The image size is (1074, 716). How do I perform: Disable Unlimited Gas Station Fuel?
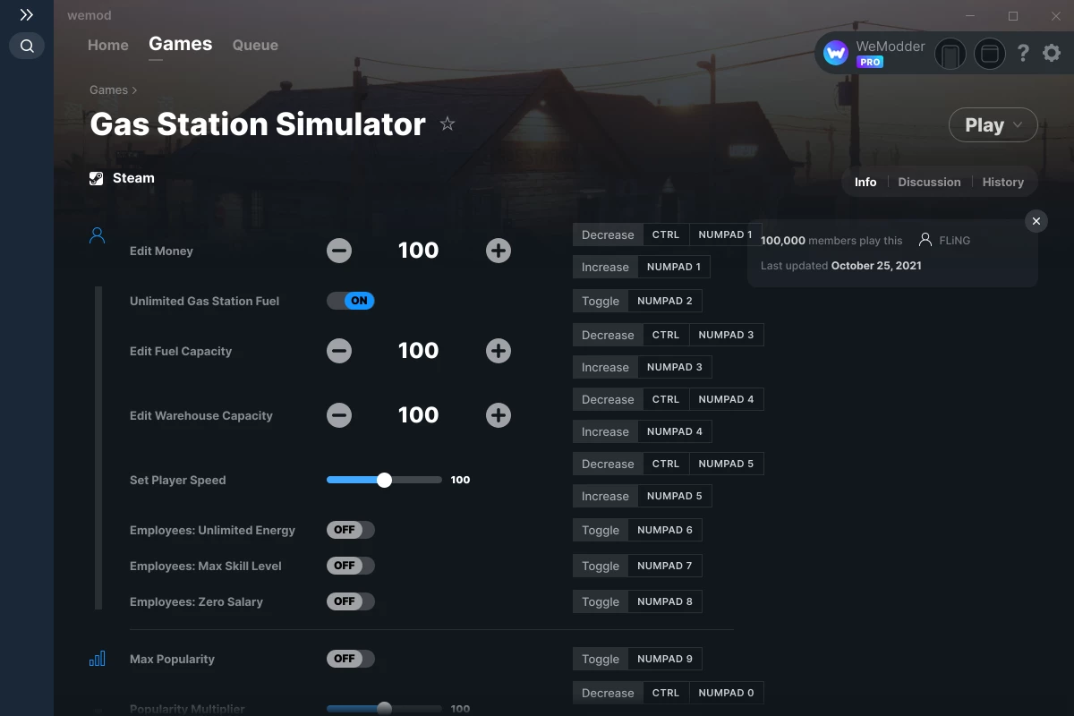(x=350, y=301)
